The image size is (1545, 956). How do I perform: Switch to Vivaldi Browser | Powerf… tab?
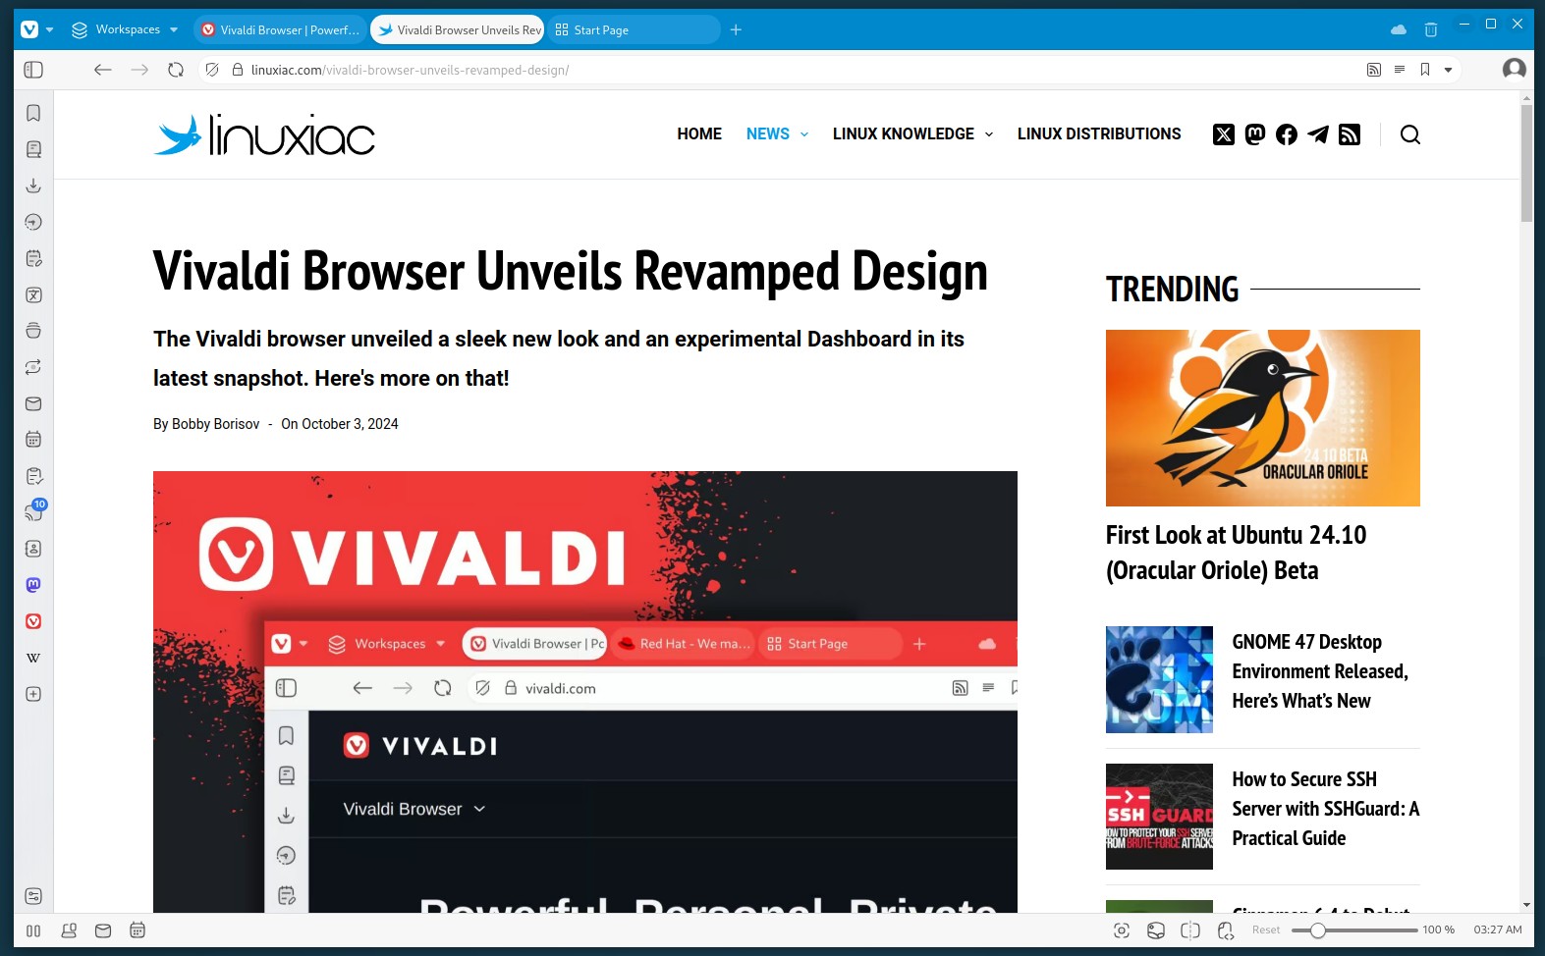tap(280, 29)
